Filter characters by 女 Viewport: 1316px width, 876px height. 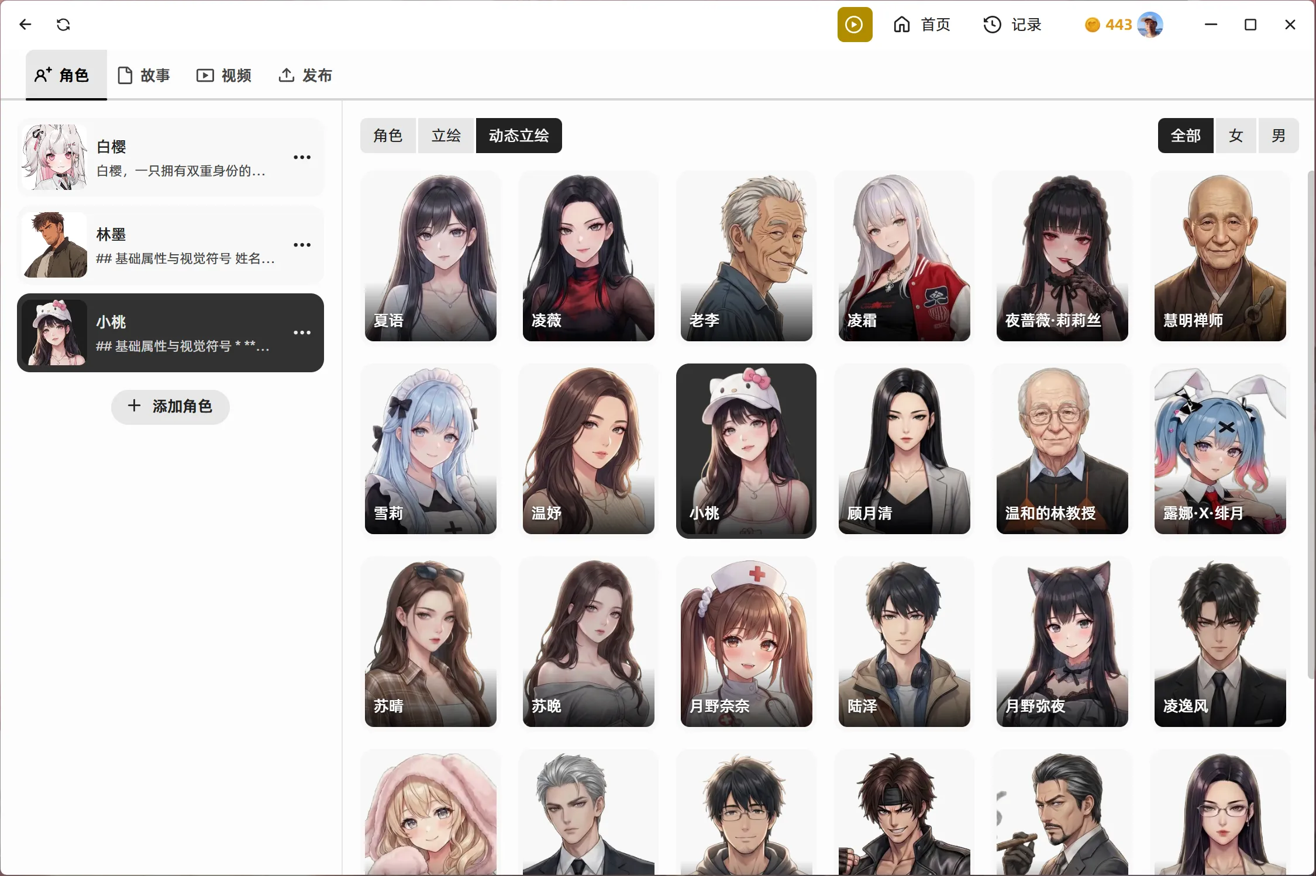coord(1236,136)
